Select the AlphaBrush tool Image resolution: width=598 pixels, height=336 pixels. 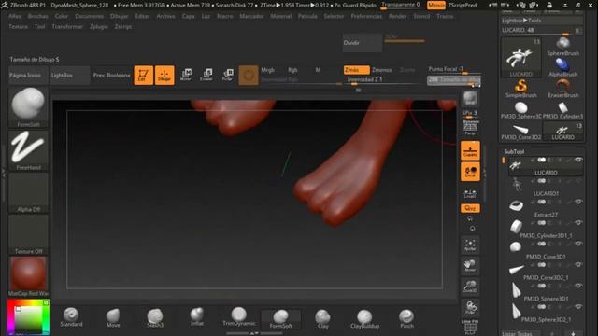point(562,68)
